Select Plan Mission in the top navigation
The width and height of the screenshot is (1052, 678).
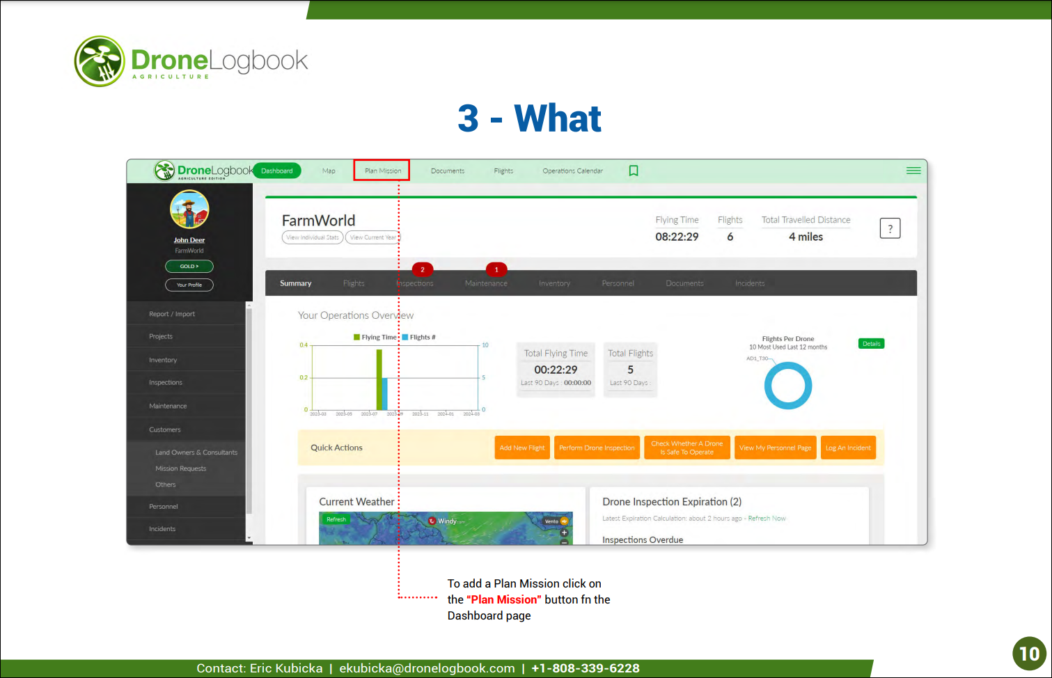click(383, 171)
